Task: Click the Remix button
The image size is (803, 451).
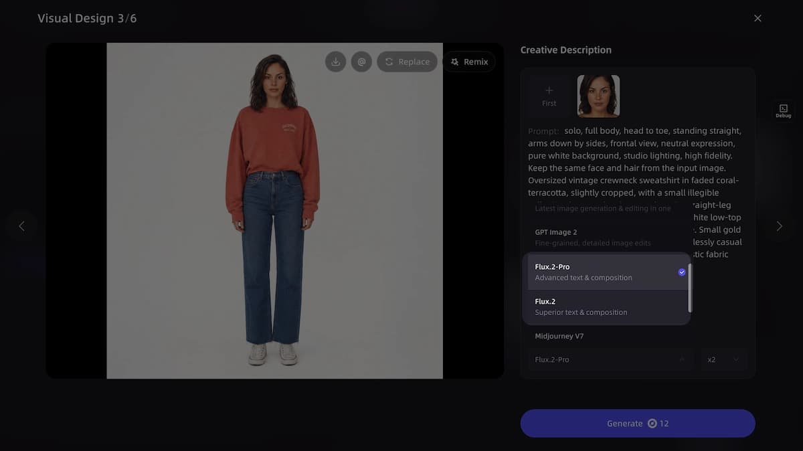Action: pos(469,62)
